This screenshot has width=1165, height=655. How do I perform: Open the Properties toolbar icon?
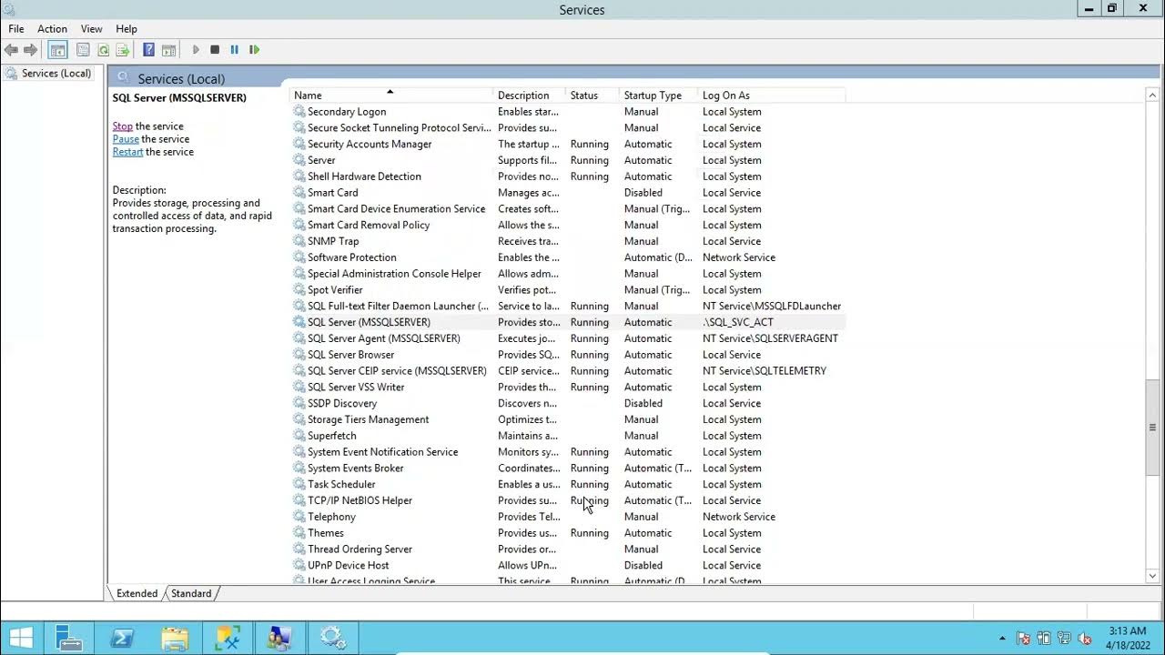[x=83, y=50]
